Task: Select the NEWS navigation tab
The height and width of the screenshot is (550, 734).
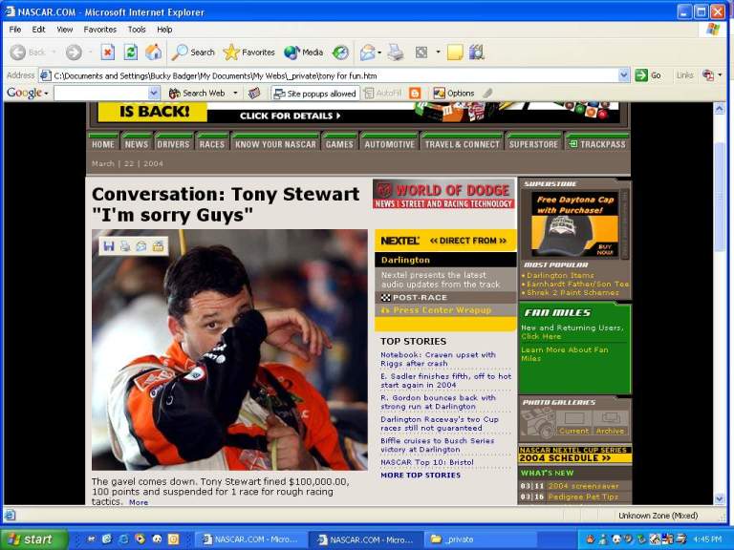Action: [137, 144]
